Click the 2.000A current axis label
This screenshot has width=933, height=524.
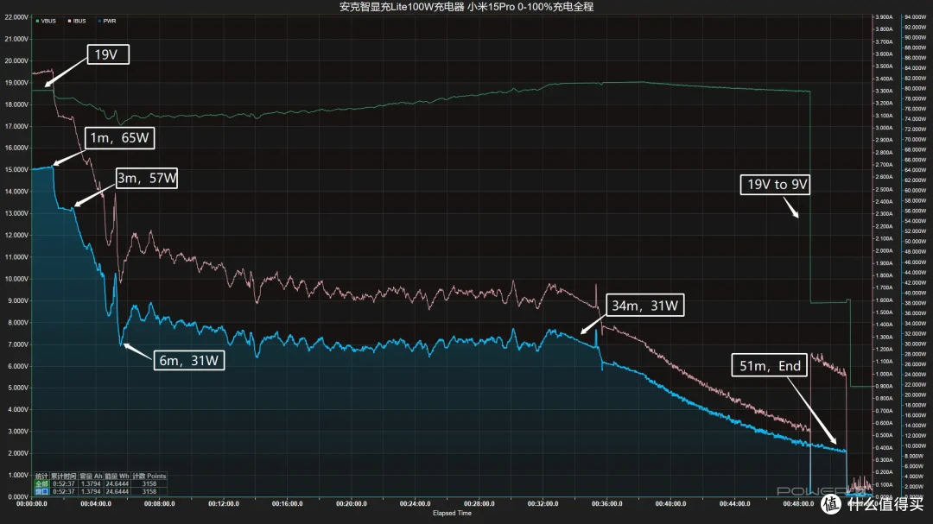pyautogui.click(x=885, y=251)
